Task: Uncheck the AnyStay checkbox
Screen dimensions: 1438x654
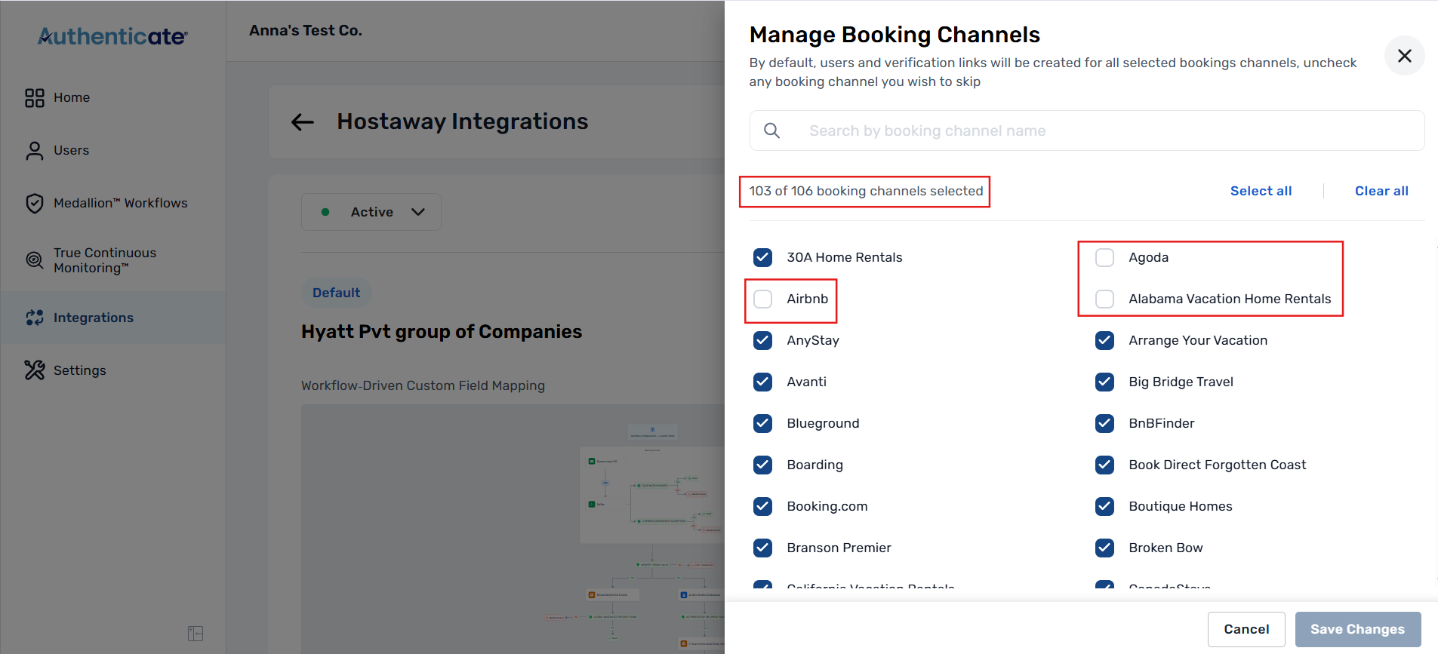Action: pyautogui.click(x=762, y=340)
